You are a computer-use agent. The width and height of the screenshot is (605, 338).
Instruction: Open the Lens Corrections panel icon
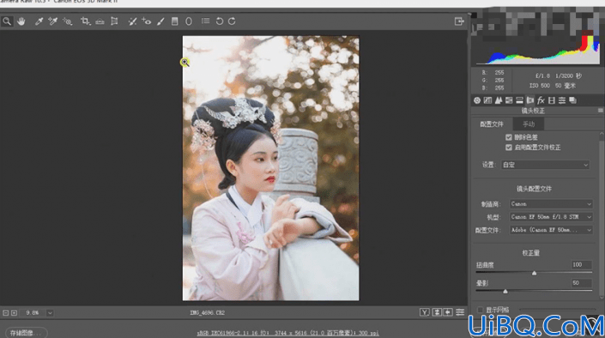[x=530, y=100]
